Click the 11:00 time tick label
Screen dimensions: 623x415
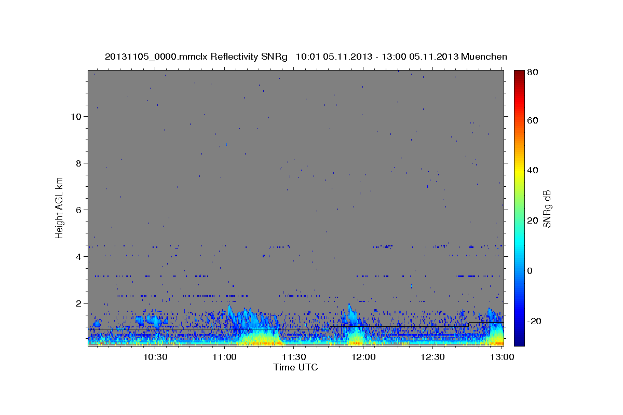[x=224, y=357]
